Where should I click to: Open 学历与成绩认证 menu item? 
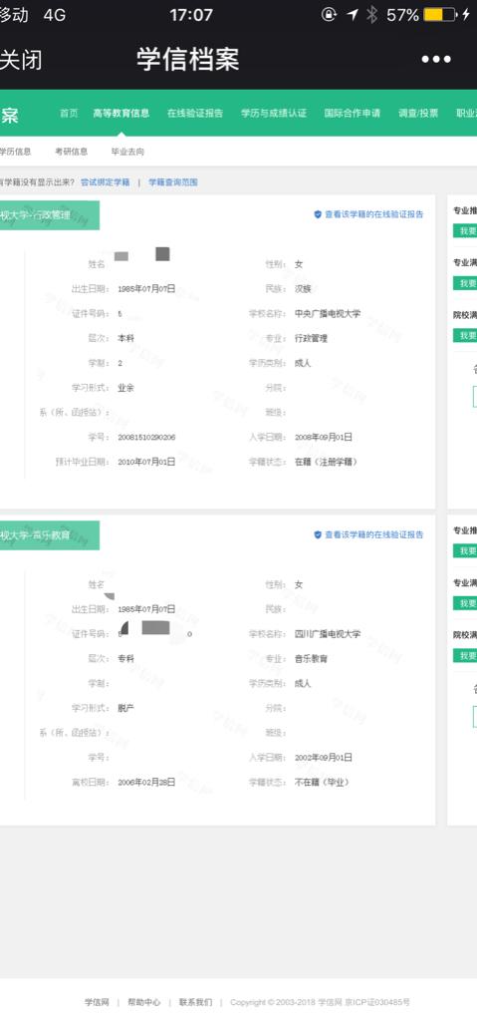click(x=274, y=113)
